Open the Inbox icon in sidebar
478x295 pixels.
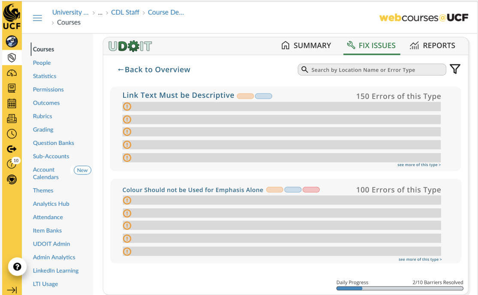12,118
